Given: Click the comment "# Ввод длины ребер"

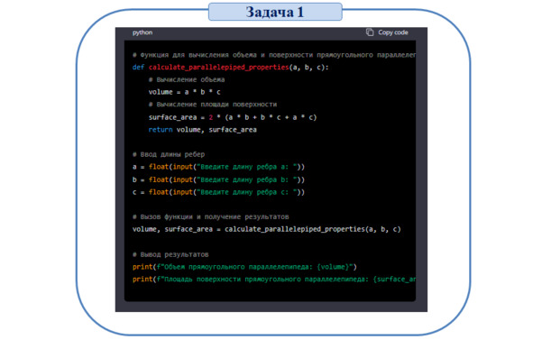Looking at the screenshot, I should pyautogui.click(x=169, y=154).
